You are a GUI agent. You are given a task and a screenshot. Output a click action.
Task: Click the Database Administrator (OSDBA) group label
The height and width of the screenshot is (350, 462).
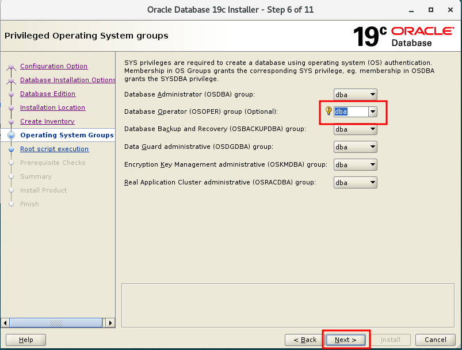coord(189,94)
